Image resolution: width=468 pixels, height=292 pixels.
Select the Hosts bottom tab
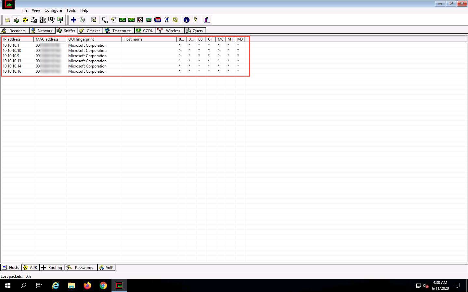pyautogui.click(x=11, y=267)
